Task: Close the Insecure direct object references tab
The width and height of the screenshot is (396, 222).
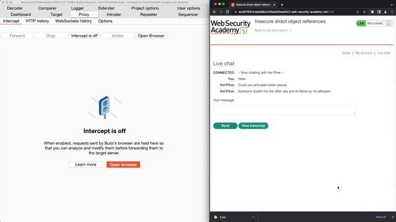Action: 274,5
